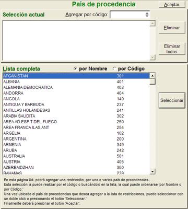
Task: Select ANDORRA with code 404
Action: (76, 93)
